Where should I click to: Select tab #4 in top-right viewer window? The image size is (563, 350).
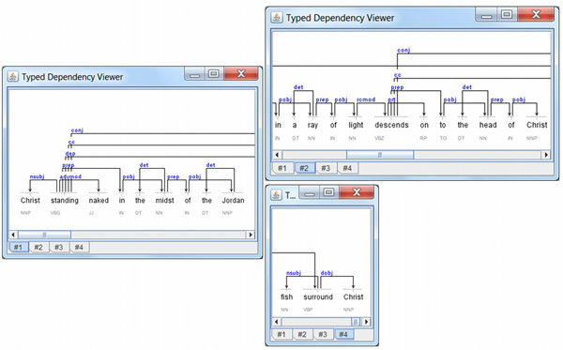click(347, 168)
